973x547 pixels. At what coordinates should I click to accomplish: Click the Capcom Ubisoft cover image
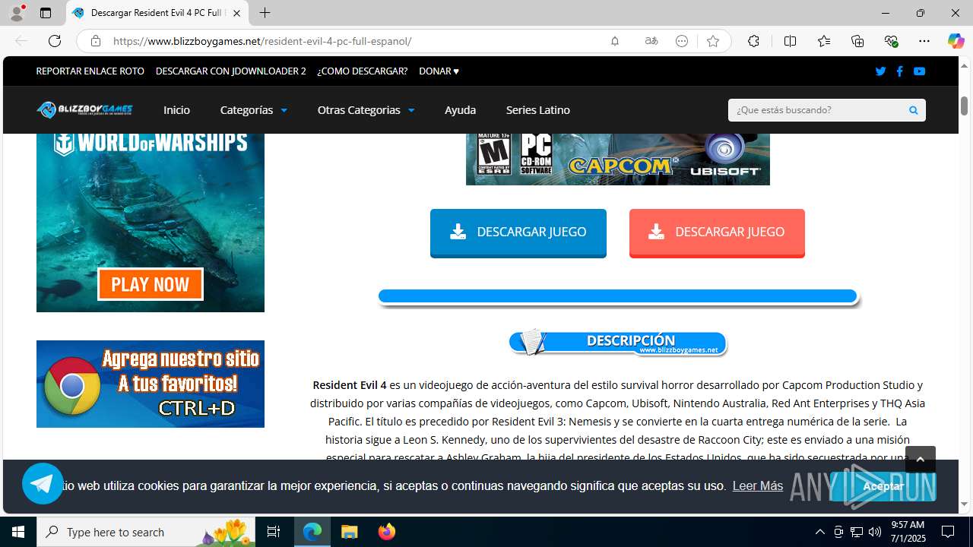tap(618, 159)
